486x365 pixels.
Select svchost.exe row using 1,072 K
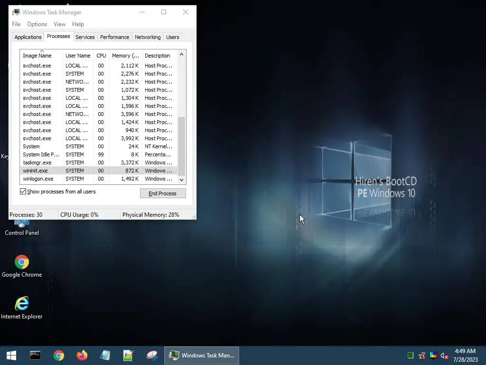99,90
